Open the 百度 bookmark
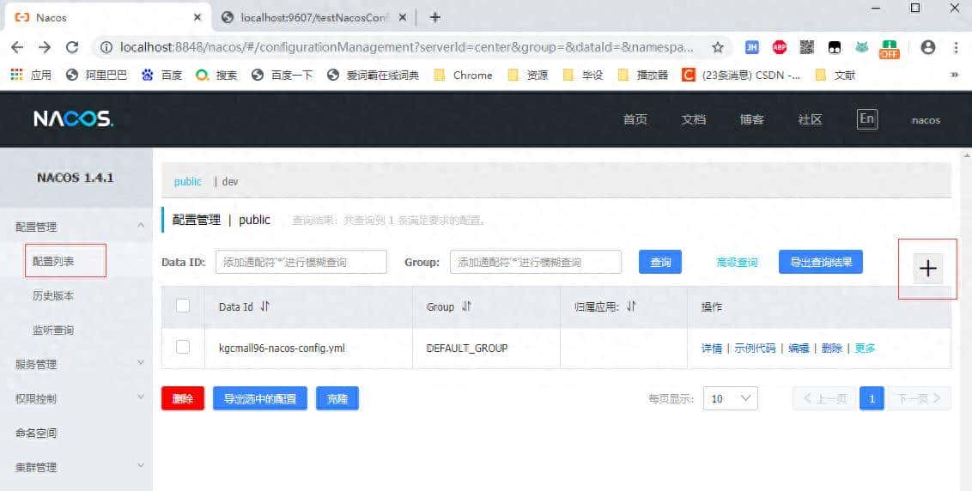Viewport: 972px width, 491px height. [x=162, y=75]
